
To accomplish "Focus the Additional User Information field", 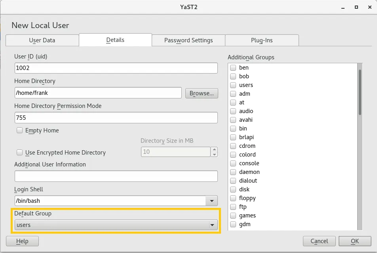I will (x=116, y=176).
